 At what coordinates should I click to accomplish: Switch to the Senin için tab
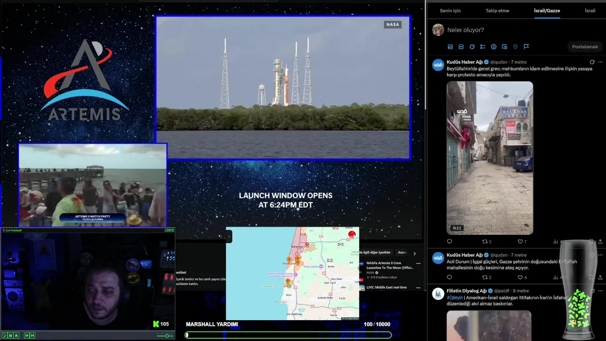click(x=450, y=10)
